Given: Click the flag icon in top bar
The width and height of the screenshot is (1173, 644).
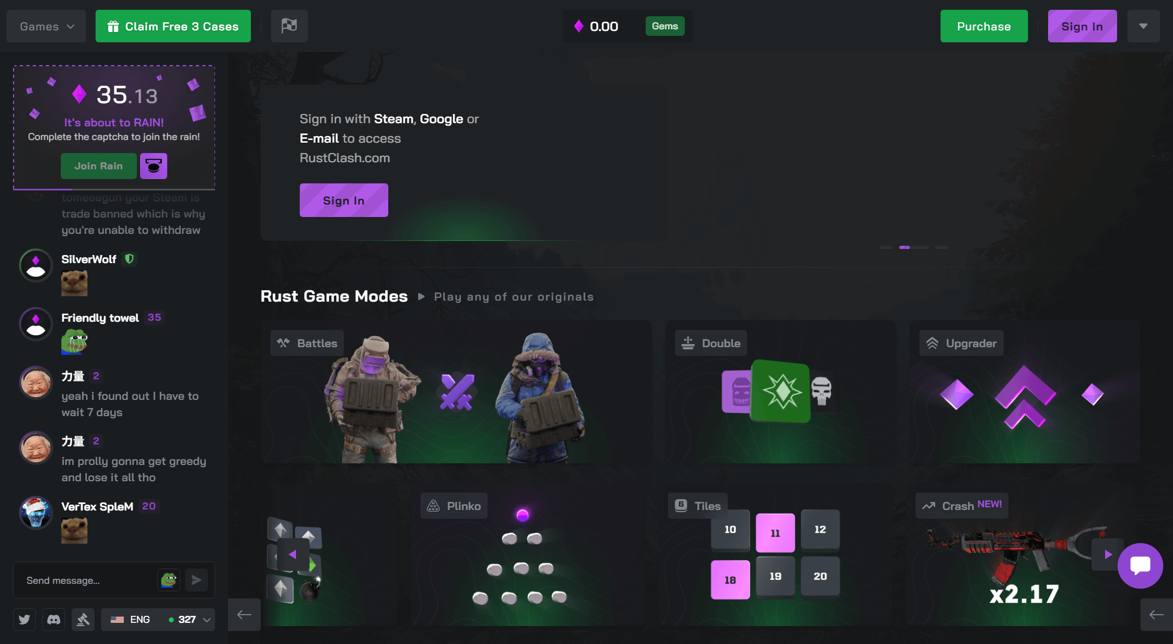Looking at the screenshot, I should tap(289, 26).
